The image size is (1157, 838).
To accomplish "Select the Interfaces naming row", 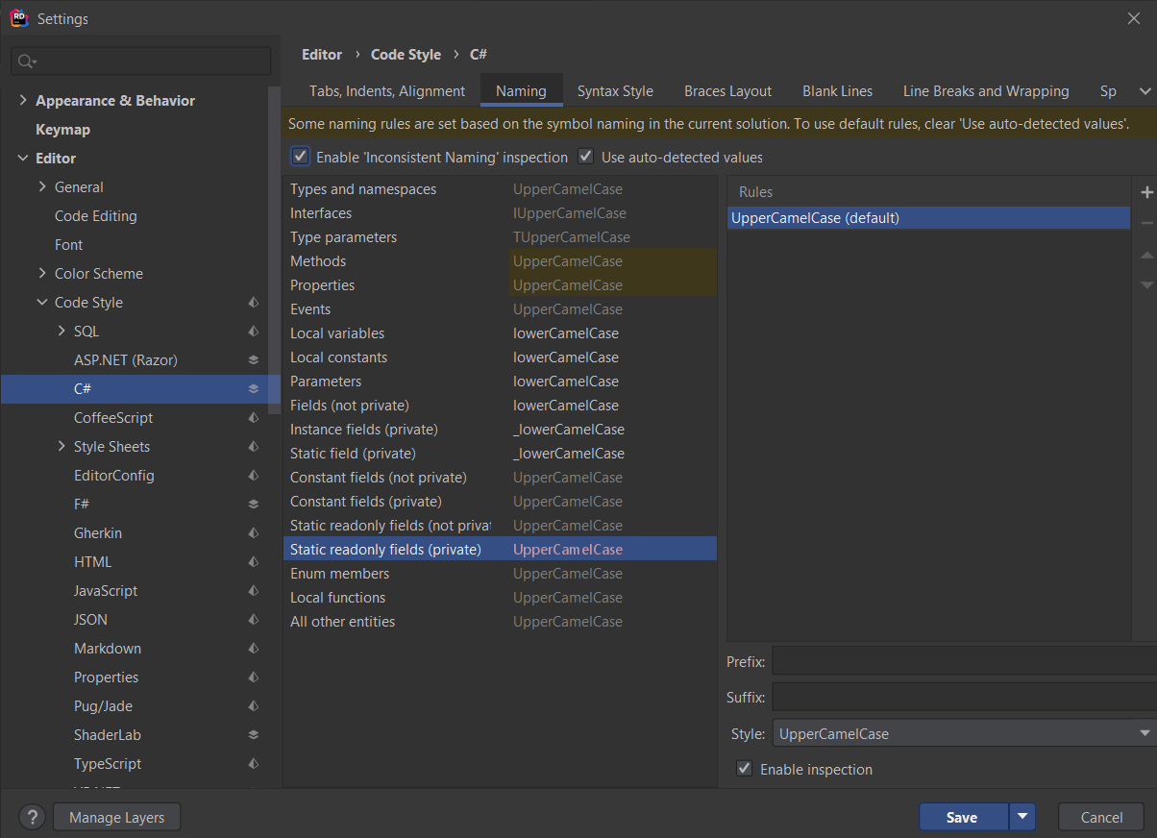I will tap(500, 213).
